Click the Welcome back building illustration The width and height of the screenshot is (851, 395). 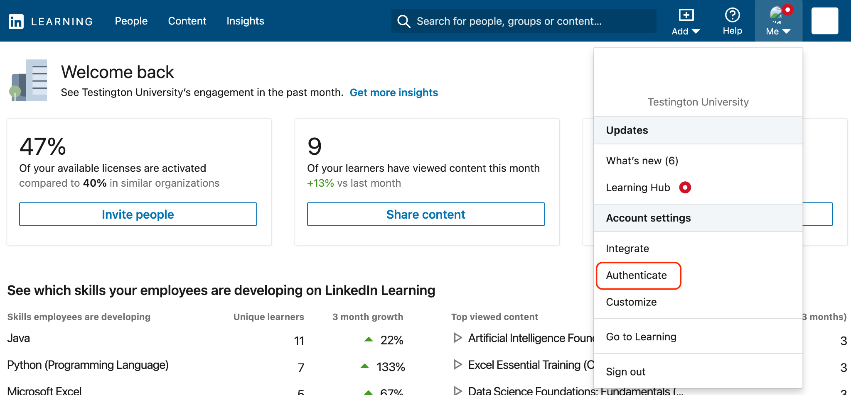pos(28,80)
